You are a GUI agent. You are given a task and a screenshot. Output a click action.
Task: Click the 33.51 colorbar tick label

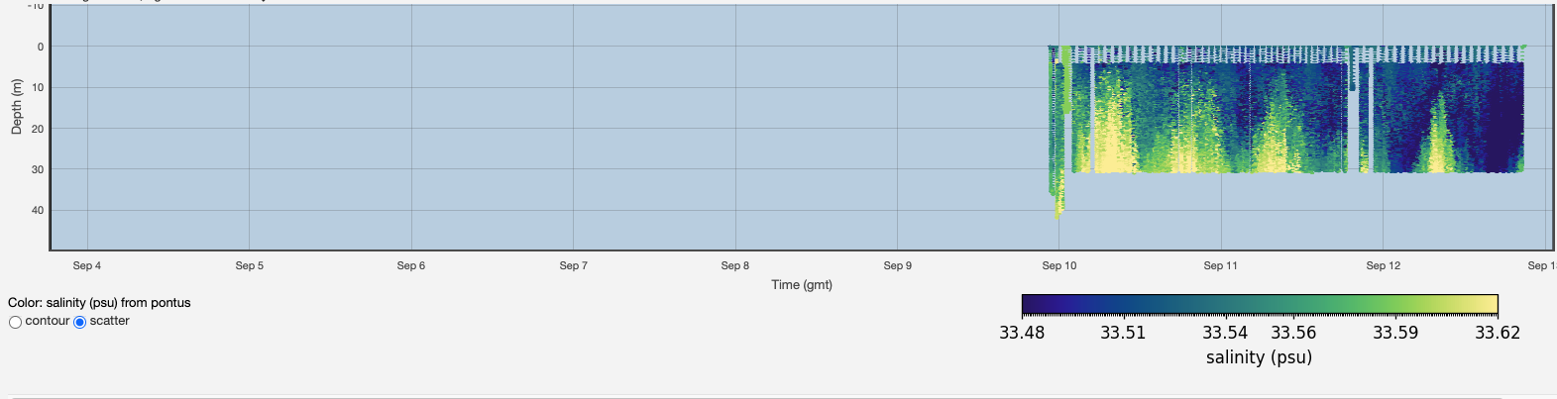pyautogui.click(x=1123, y=333)
